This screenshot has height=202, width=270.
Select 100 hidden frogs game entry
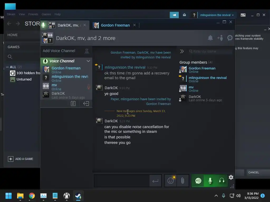point(25,73)
